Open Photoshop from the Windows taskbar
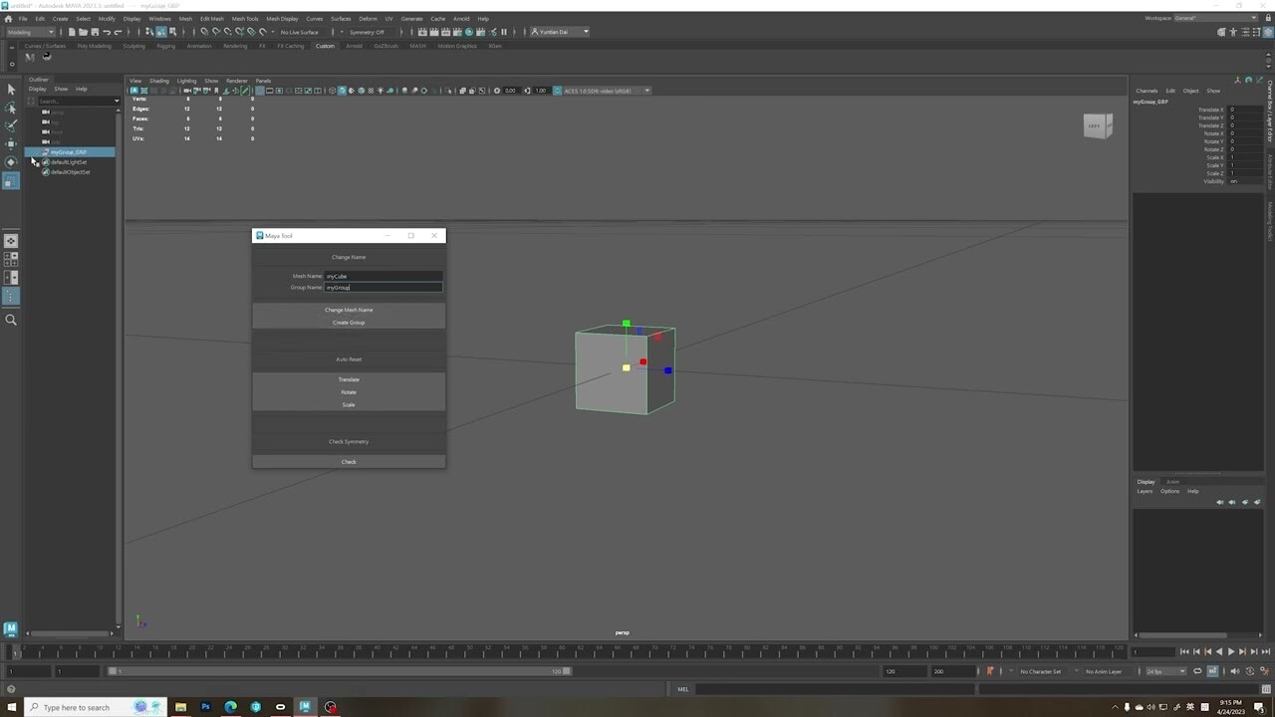The height and width of the screenshot is (717, 1275). coord(205,707)
